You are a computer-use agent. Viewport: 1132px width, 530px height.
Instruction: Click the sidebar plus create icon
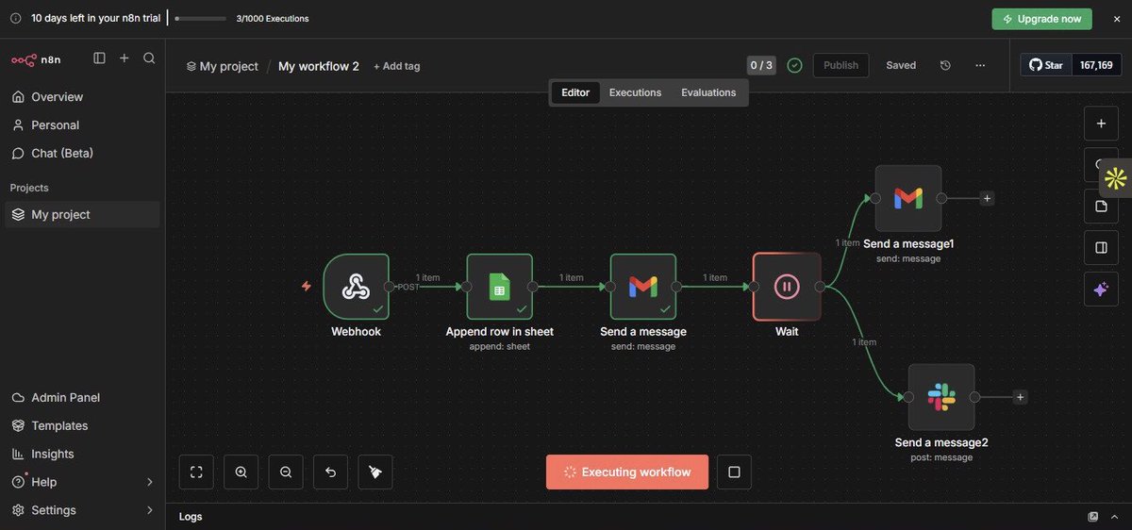click(124, 58)
